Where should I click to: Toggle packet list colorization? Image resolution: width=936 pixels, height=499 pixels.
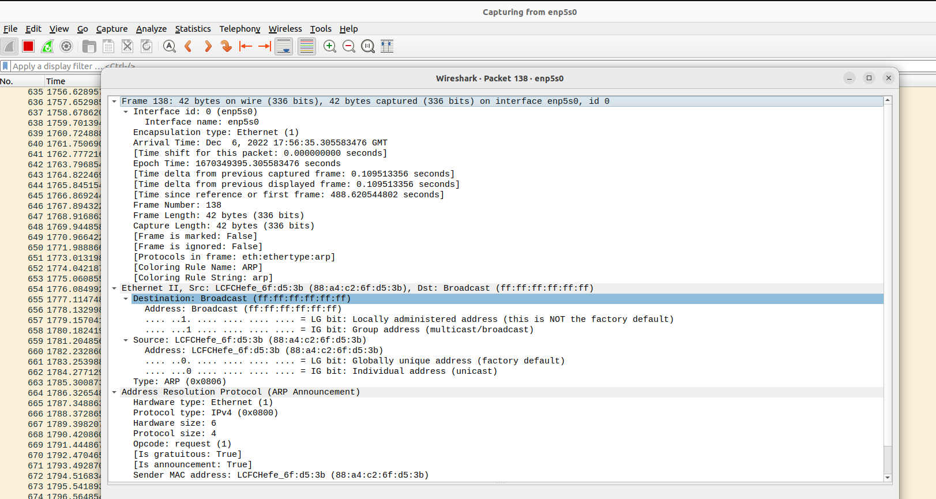pos(307,47)
